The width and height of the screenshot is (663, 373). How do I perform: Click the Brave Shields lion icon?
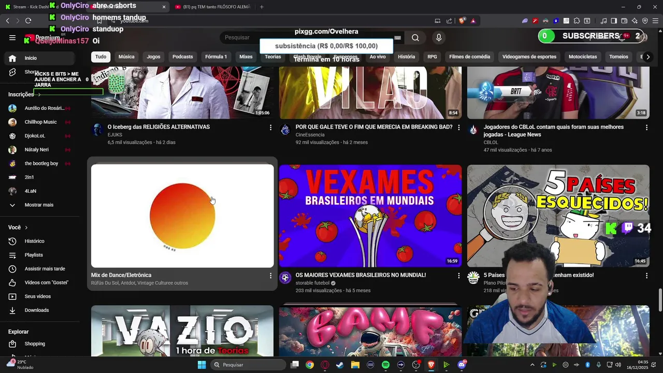(462, 21)
